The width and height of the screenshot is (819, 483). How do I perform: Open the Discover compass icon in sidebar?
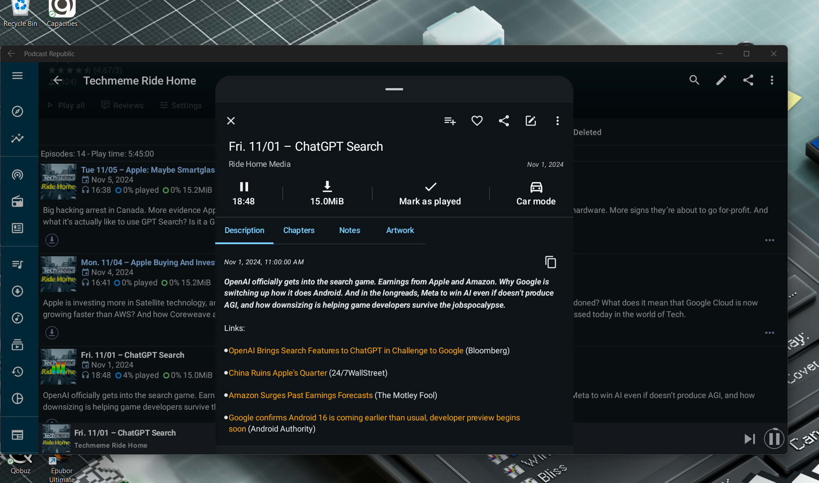17,111
